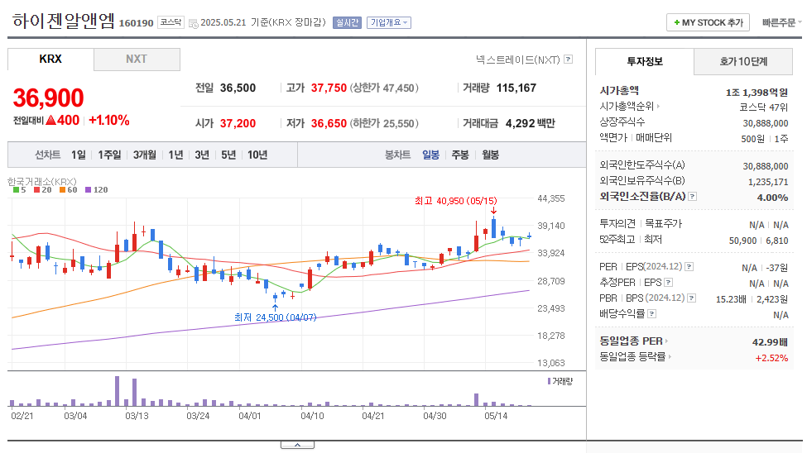Viewport: 807px width, 453px height.
Task: Click help icon next to PER EPS(2024.12)
Action: coord(689,267)
